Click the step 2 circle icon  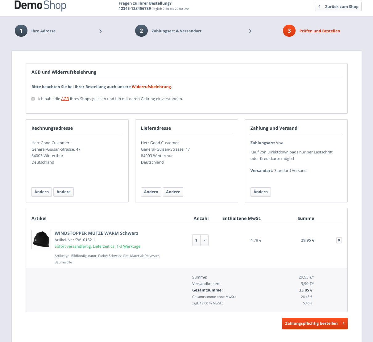(x=141, y=31)
